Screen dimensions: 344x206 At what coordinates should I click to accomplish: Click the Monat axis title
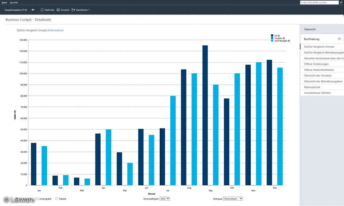[152, 194]
